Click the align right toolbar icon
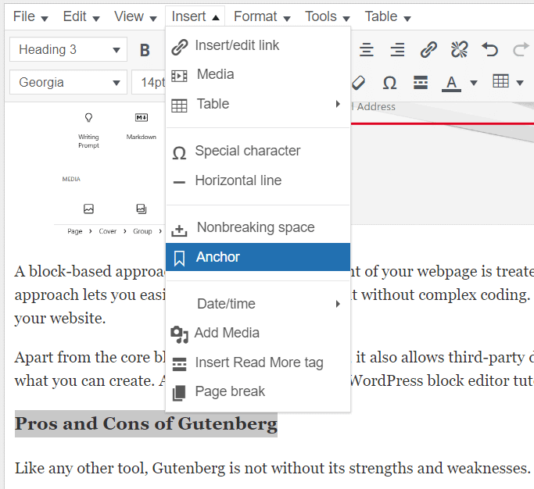534x489 pixels. [x=397, y=50]
